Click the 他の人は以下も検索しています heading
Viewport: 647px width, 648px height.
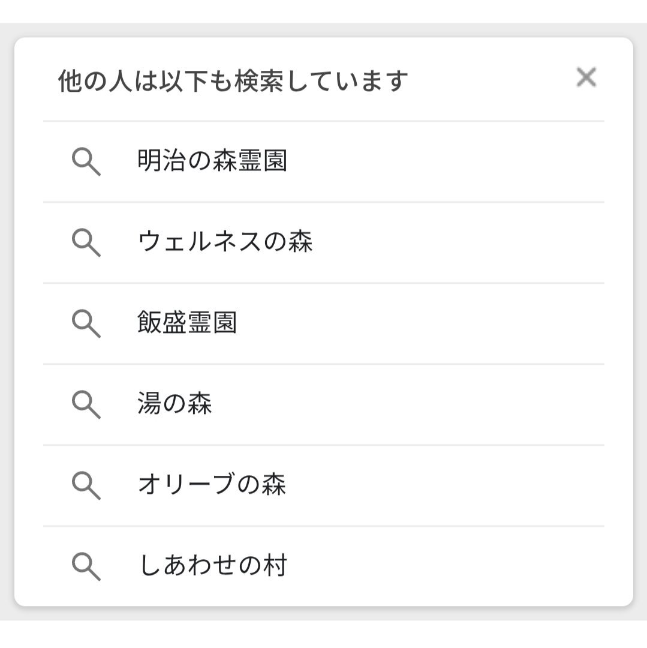(233, 80)
